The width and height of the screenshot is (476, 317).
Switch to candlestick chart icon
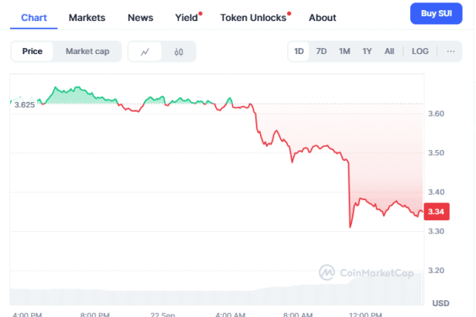coord(179,52)
